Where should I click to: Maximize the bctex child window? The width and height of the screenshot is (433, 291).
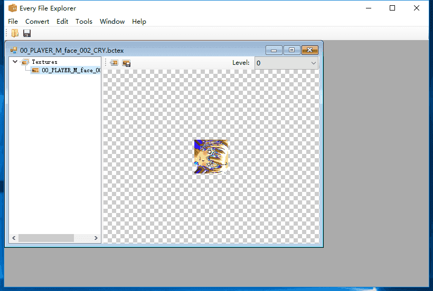click(291, 50)
